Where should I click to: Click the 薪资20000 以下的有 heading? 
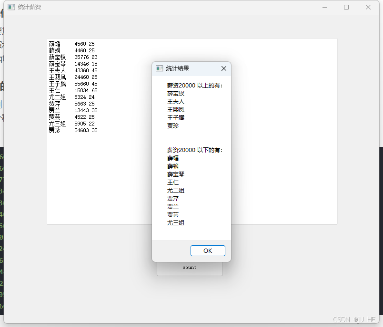pyautogui.click(x=195, y=150)
